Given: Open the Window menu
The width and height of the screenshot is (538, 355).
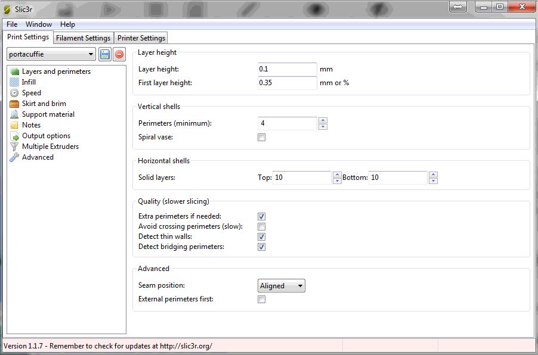Looking at the screenshot, I should tap(39, 24).
